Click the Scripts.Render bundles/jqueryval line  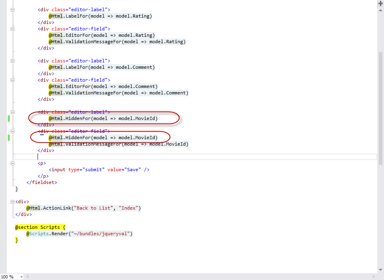(80, 234)
